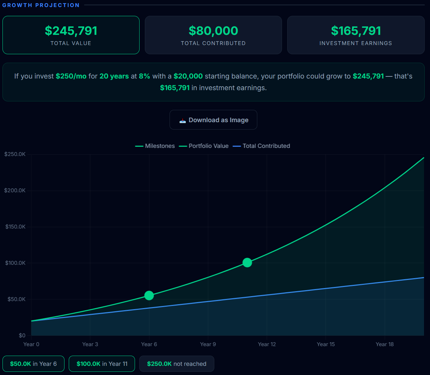The height and width of the screenshot is (375, 430).
Task: Select the green Milestones legend marker
Action: (x=139, y=146)
